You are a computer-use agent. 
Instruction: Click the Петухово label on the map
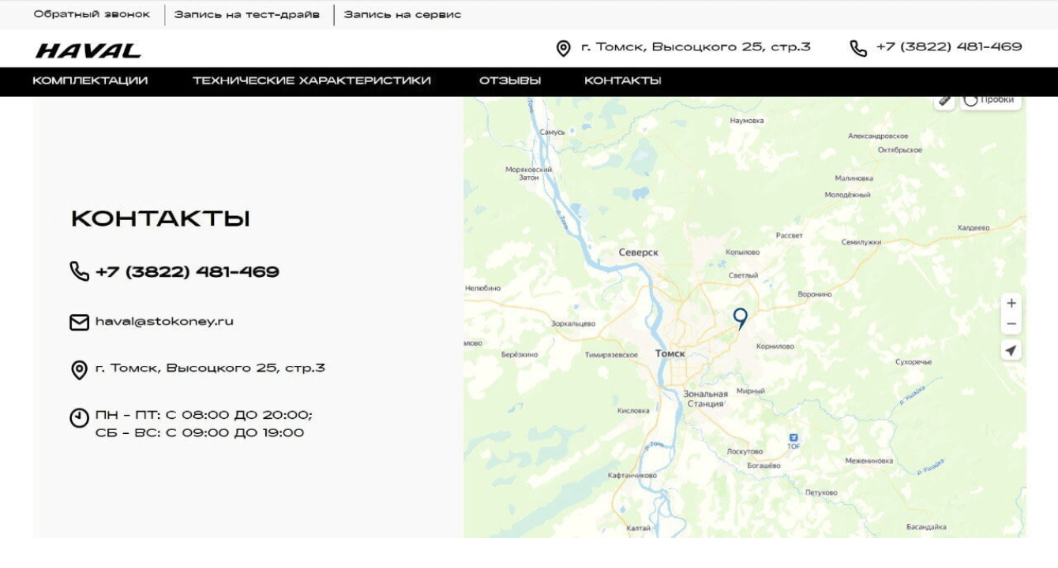coord(821,493)
